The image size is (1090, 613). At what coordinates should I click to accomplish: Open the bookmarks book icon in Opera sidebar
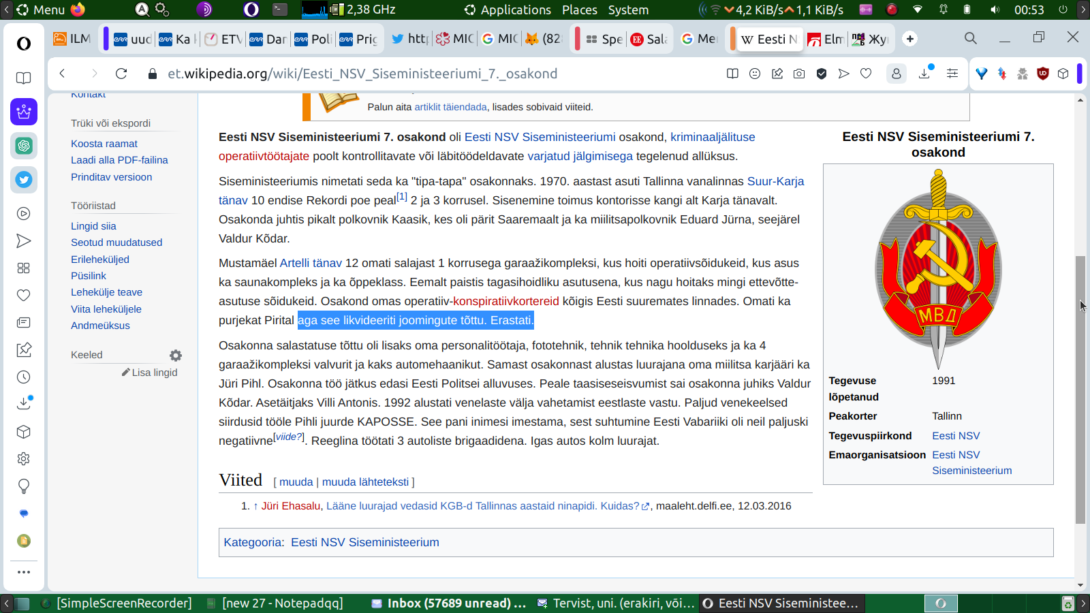(24, 78)
